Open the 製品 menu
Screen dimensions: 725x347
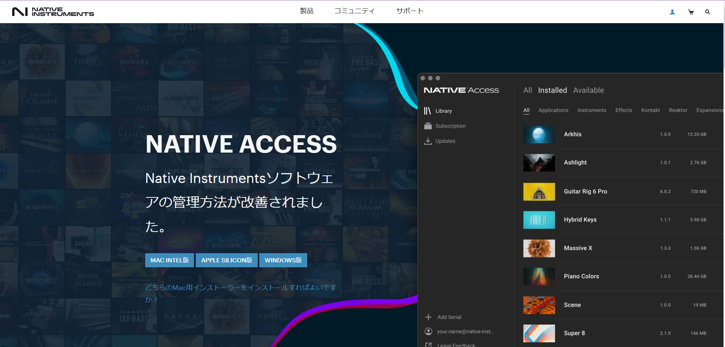point(306,11)
